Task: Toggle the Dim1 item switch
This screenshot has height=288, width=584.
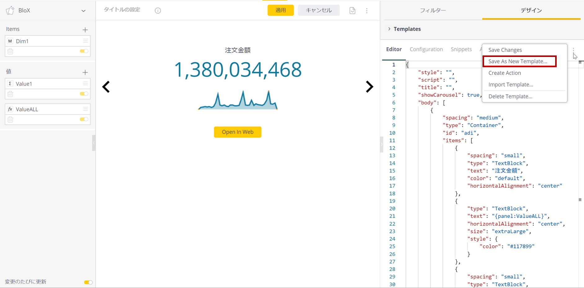Action: point(84,51)
